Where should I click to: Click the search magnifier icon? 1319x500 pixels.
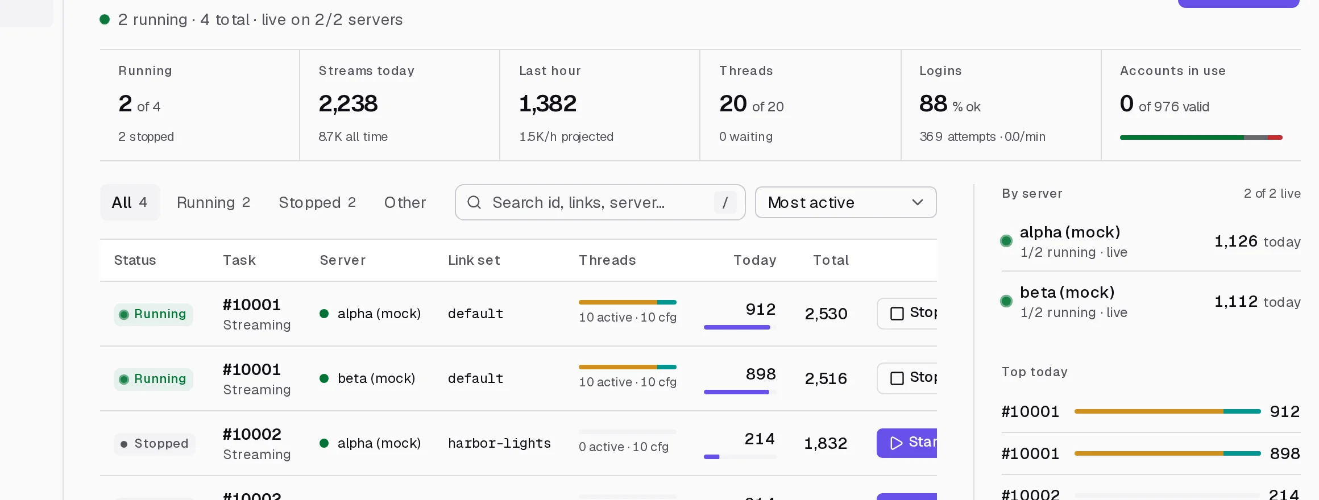click(474, 202)
